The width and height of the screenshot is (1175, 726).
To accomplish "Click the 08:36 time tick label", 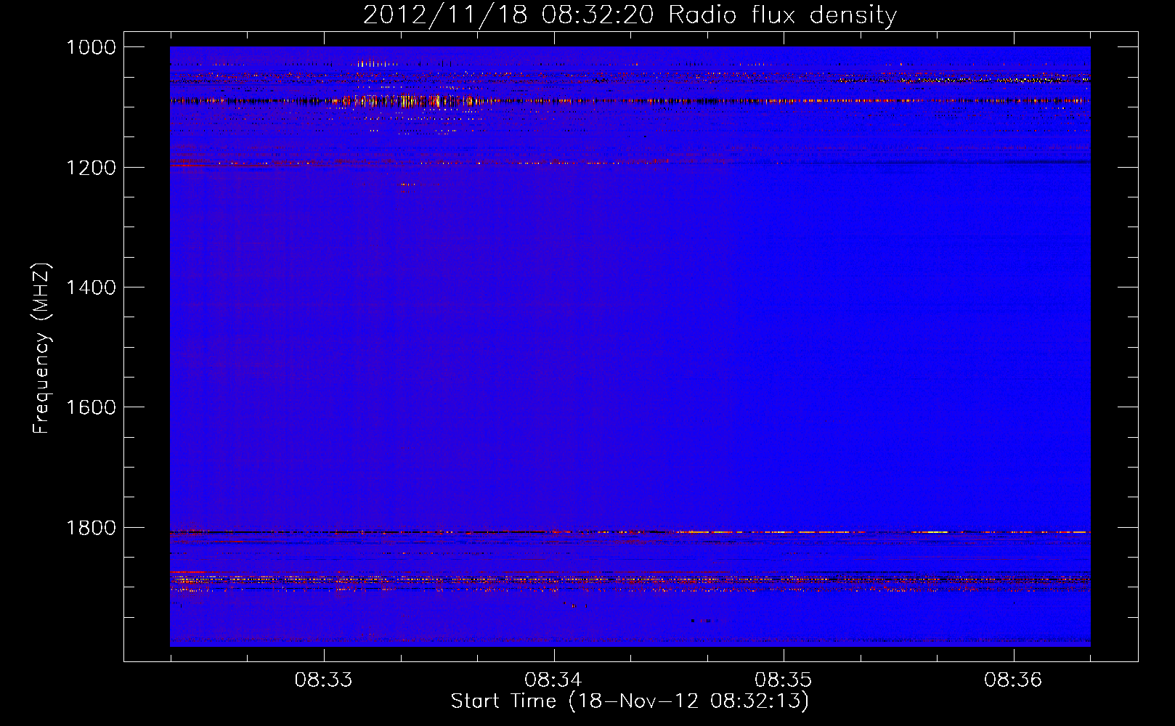I will 1013,680.
